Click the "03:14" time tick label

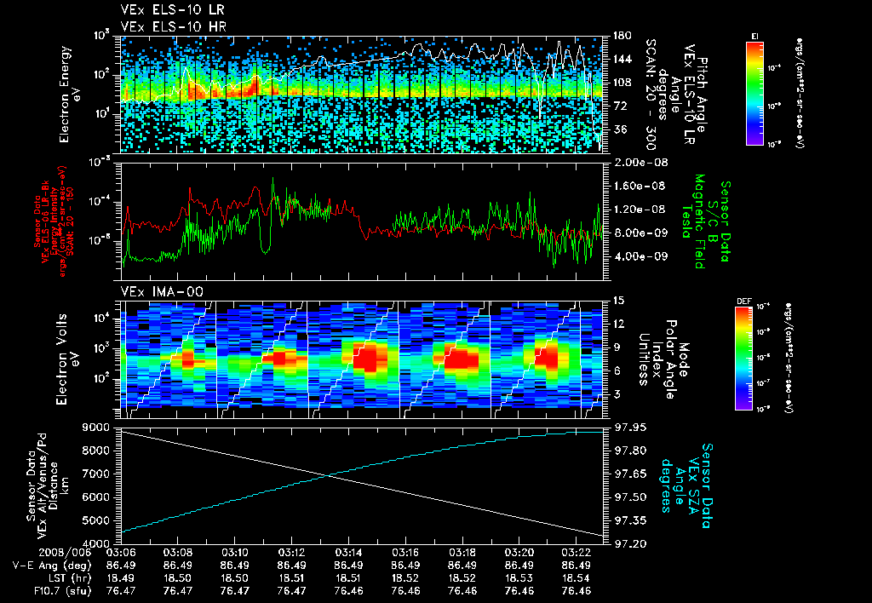pos(348,553)
